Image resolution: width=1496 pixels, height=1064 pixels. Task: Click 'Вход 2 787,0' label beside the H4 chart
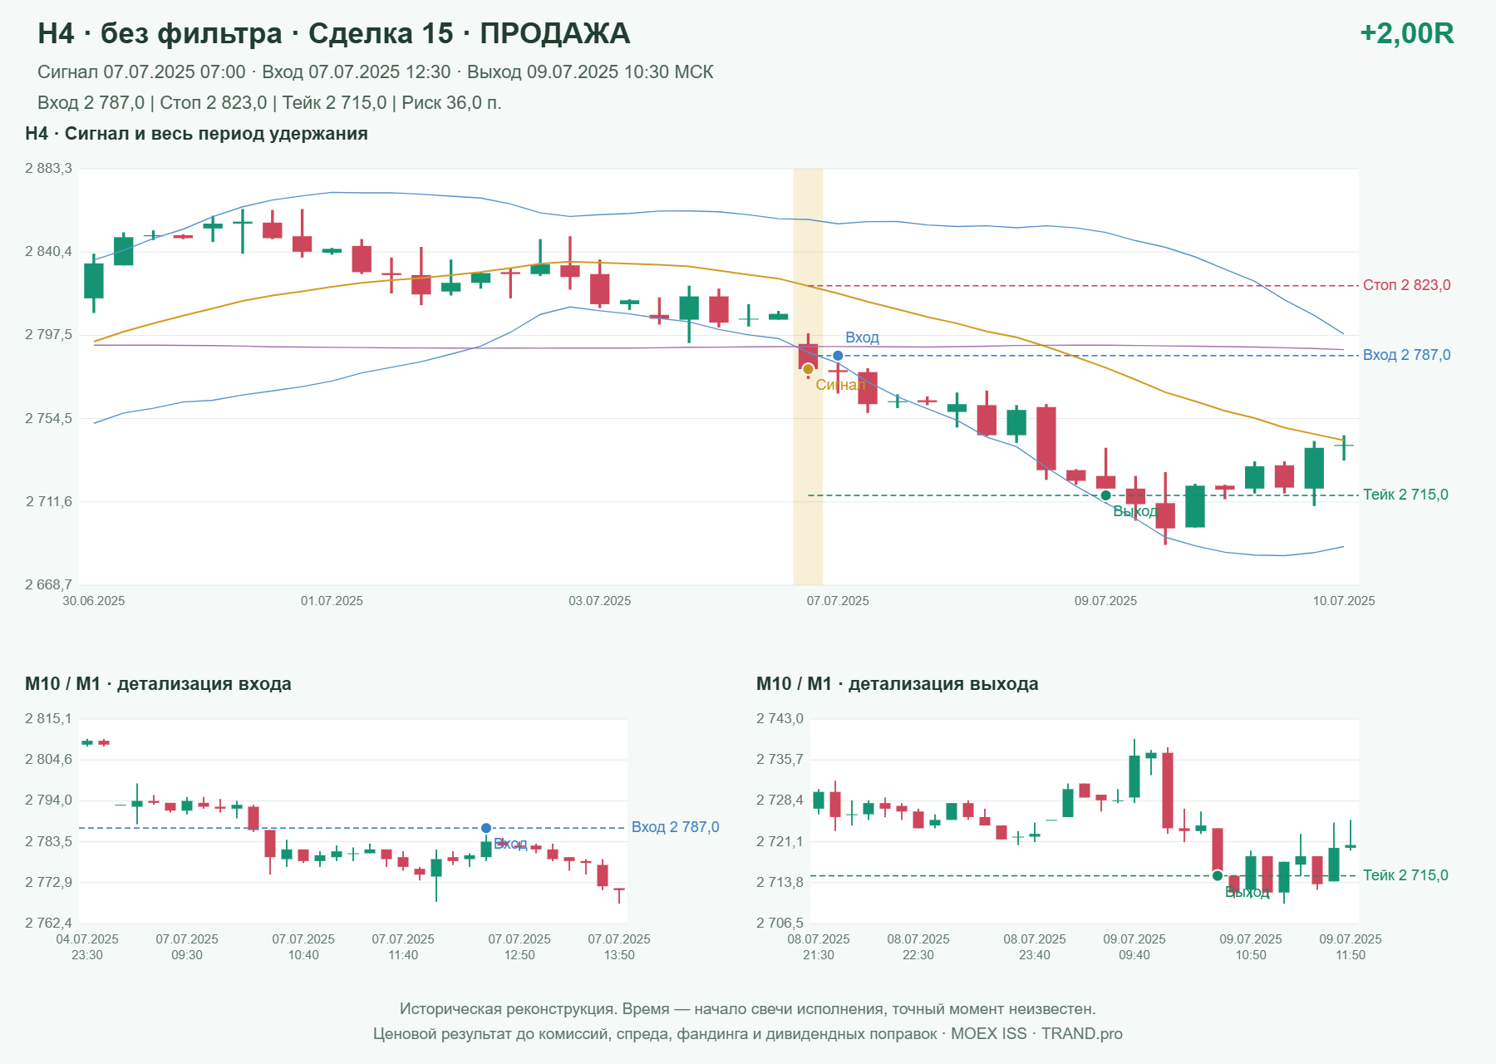(x=1406, y=355)
